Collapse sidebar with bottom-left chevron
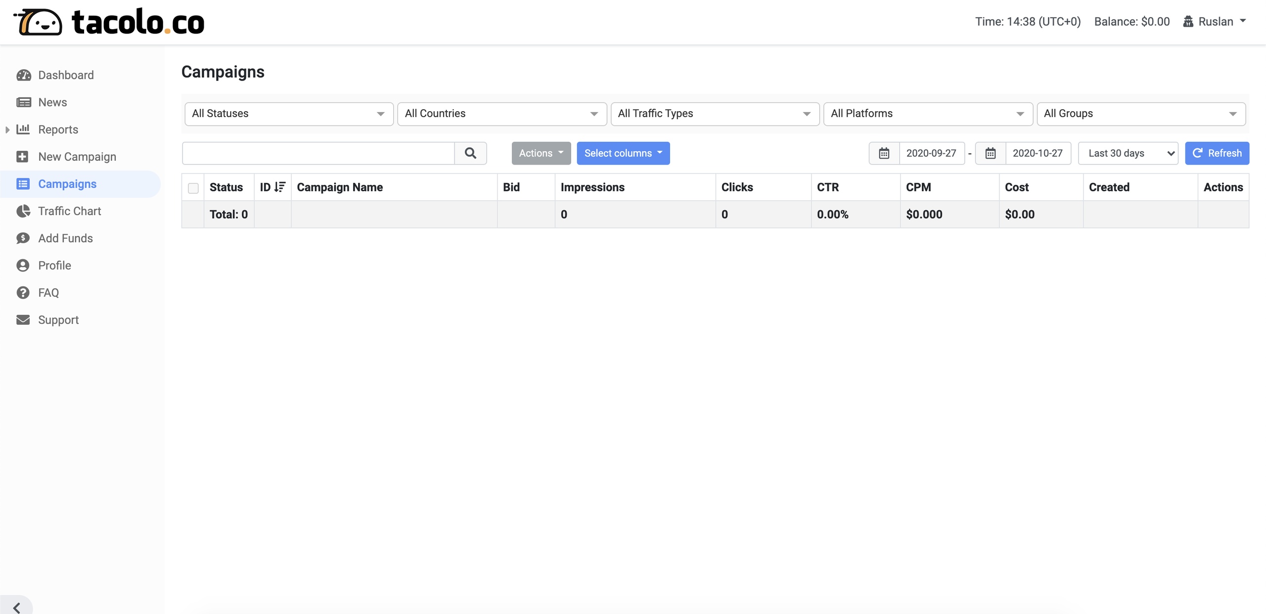 pos(17,607)
